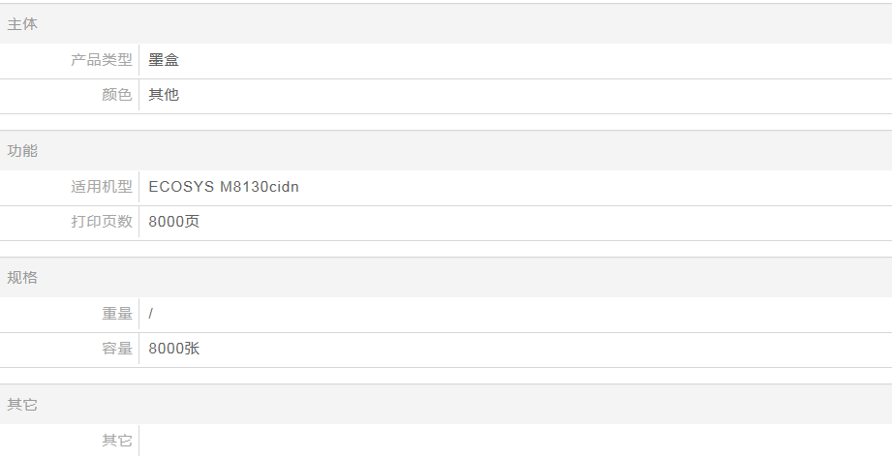The height and width of the screenshot is (459, 892).
Task: Click the word ECOSYS in the model value
Action: click(x=181, y=187)
